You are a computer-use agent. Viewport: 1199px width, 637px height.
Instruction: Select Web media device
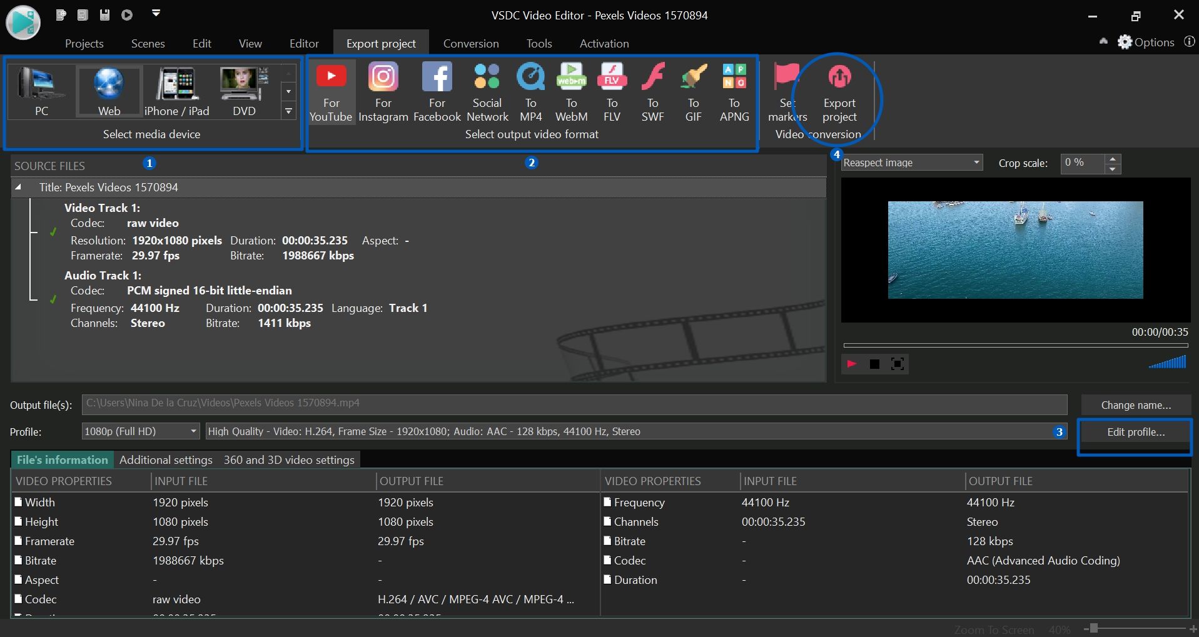pos(109,91)
